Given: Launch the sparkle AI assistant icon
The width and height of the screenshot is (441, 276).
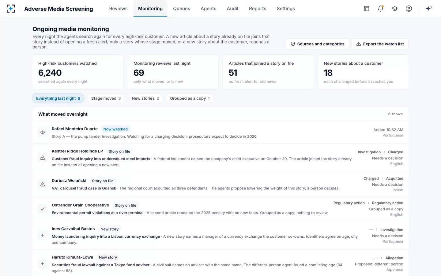Looking at the screenshot, I should point(429,8).
